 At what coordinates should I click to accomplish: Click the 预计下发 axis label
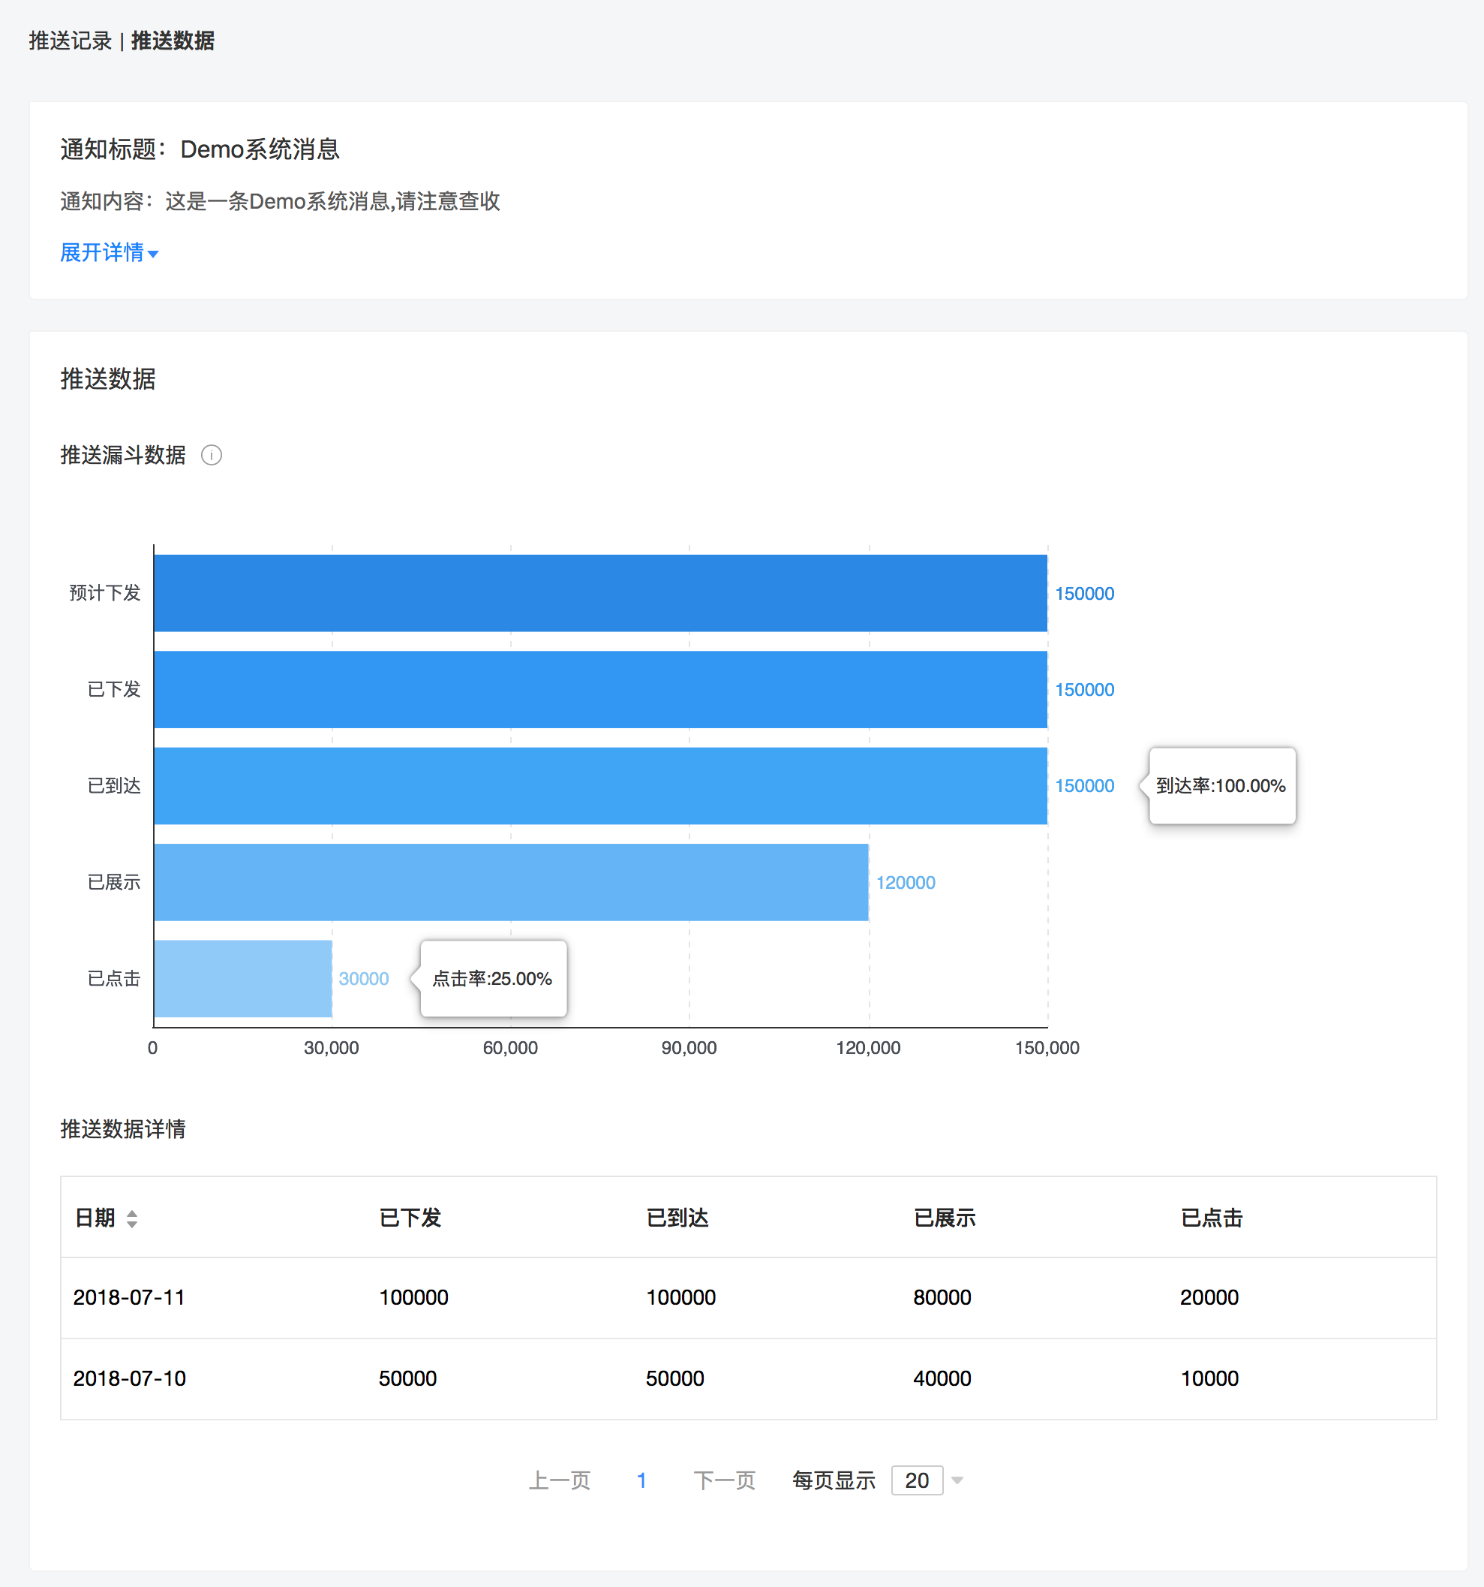pyautogui.click(x=104, y=593)
